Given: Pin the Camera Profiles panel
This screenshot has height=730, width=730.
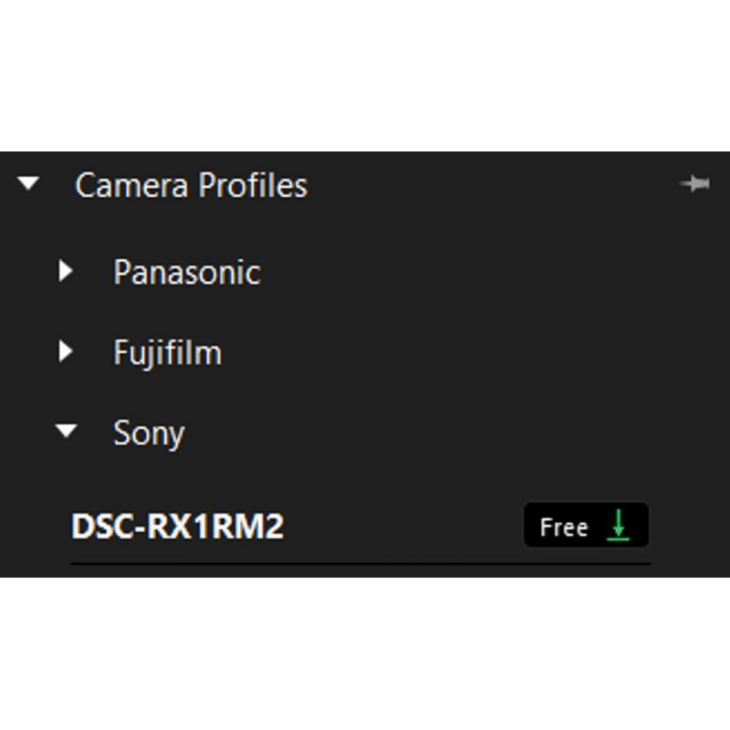Looking at the screenshot, I should (x=695, y=184).
